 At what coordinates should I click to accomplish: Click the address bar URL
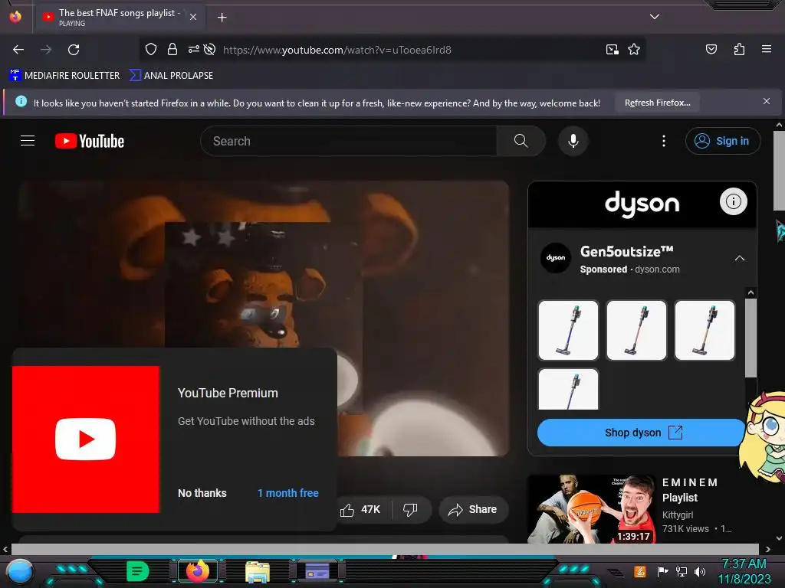point(337,50)
